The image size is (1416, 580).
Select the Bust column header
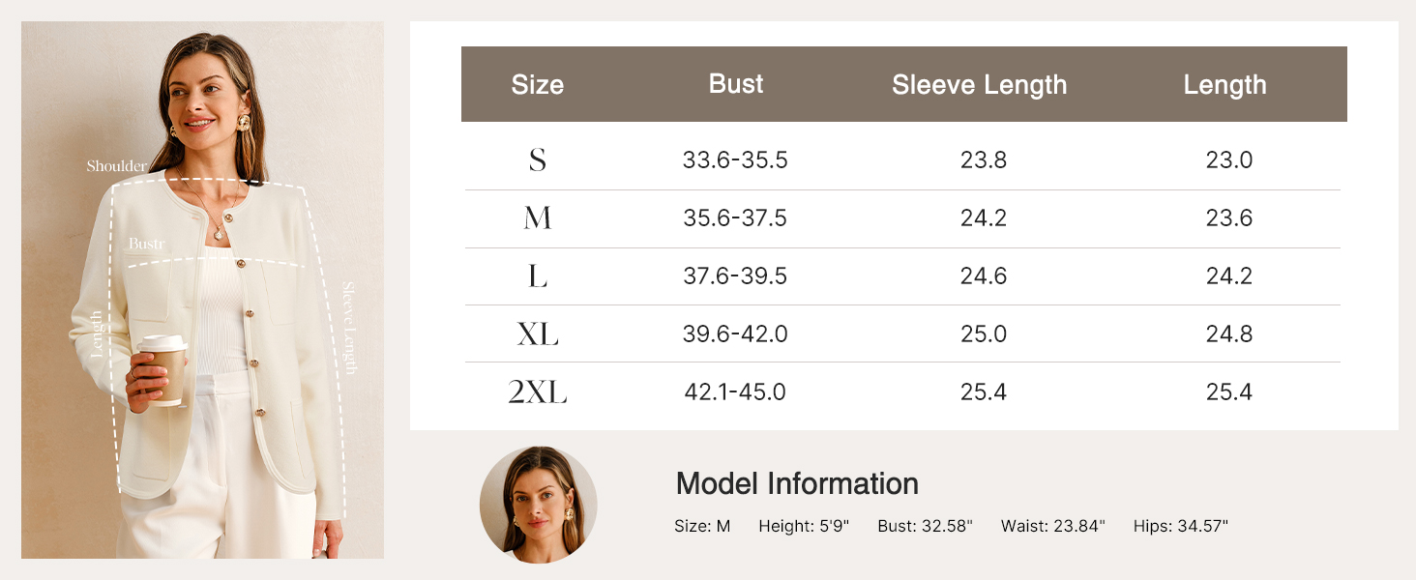(736, 84)
